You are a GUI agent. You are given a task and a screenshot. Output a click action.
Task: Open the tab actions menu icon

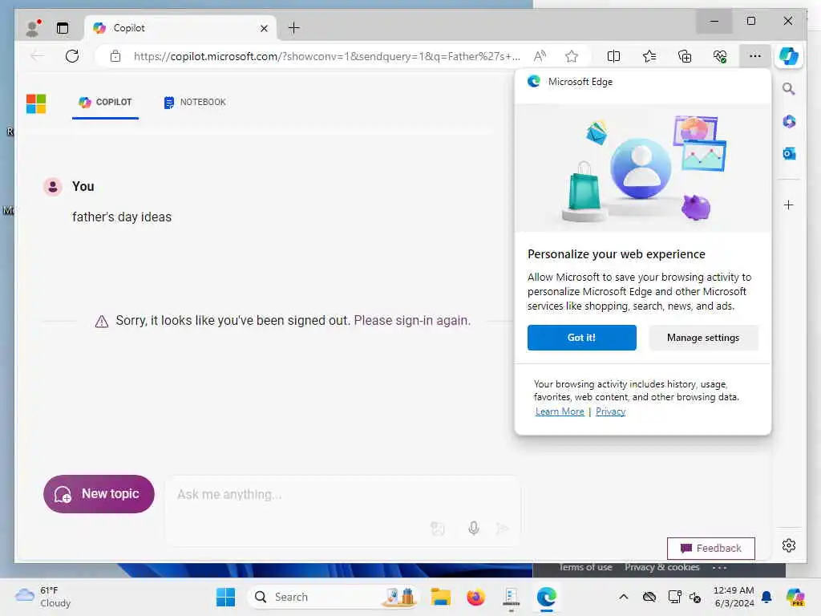[x=63, y=28]
